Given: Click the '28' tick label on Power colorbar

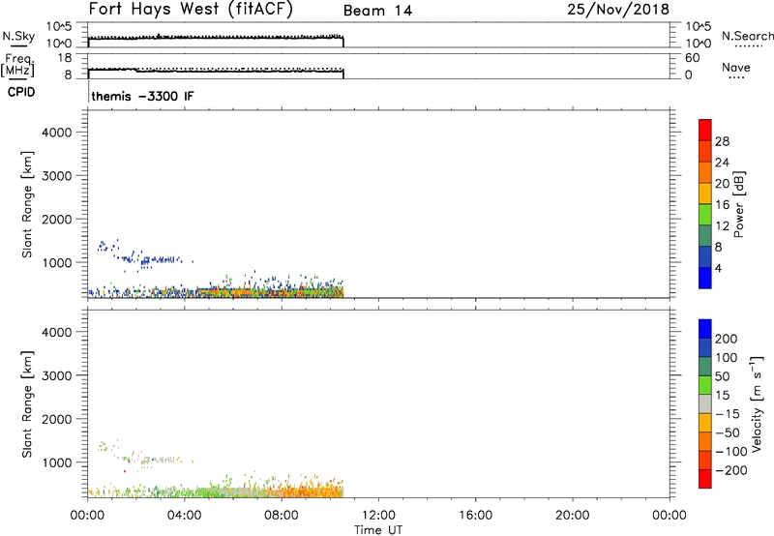Looking at the screenshot, I should point(722,141).
